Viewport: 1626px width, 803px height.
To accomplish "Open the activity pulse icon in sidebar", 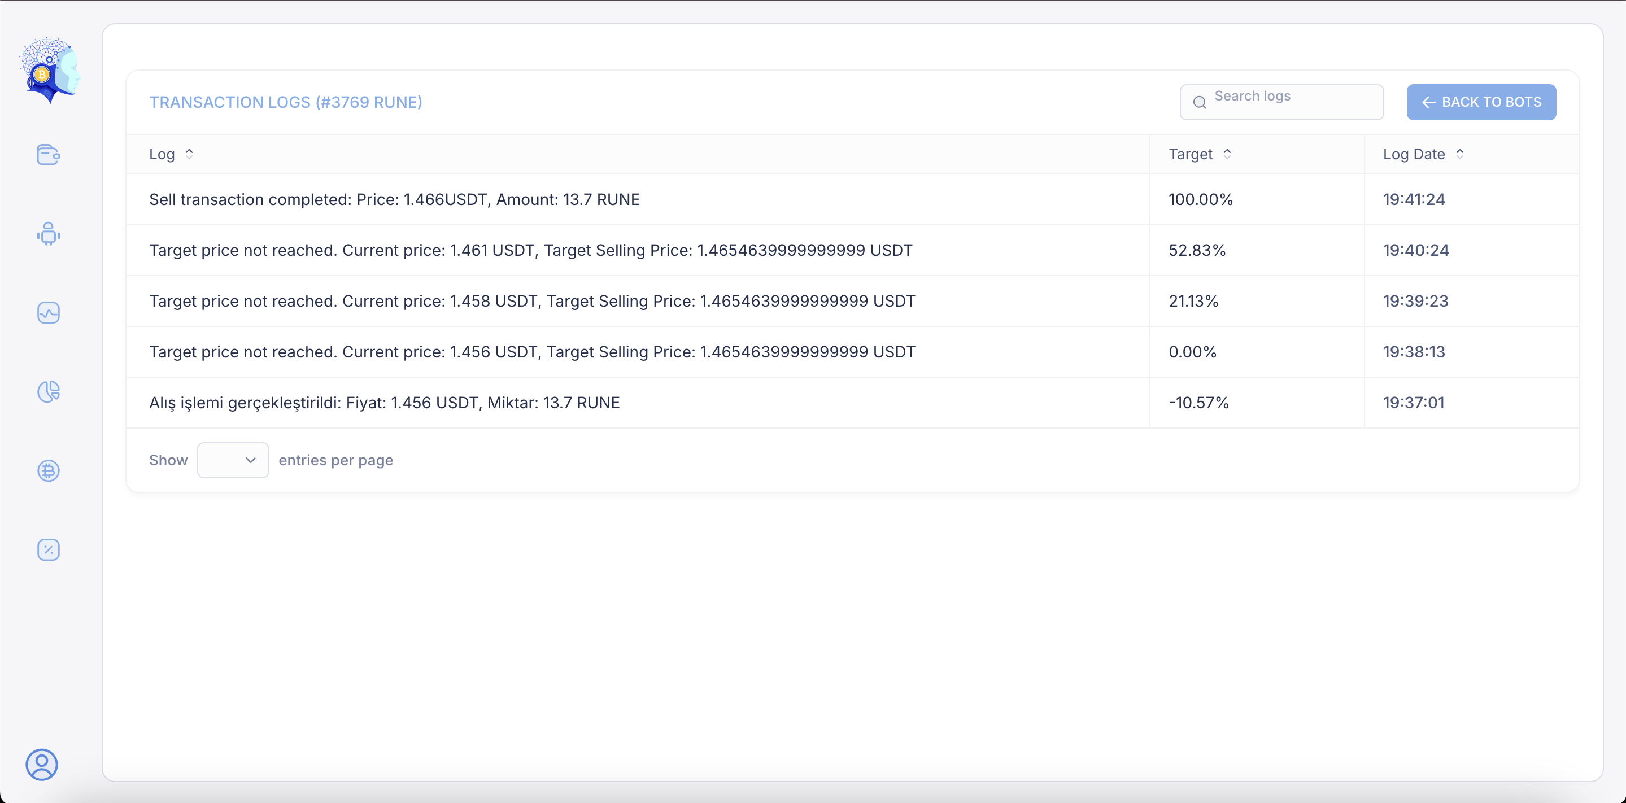I will coord(48,312).
